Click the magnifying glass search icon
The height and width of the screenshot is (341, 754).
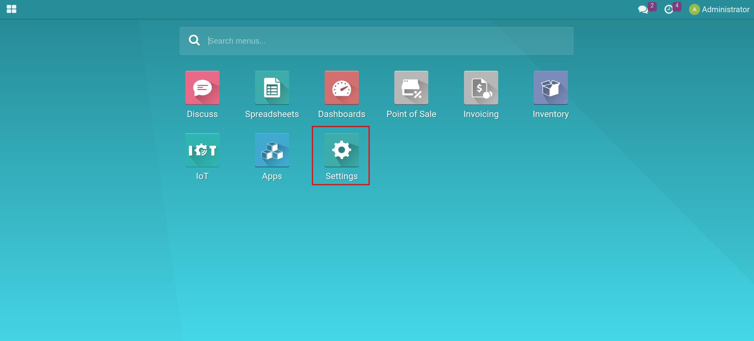point(194,40)
